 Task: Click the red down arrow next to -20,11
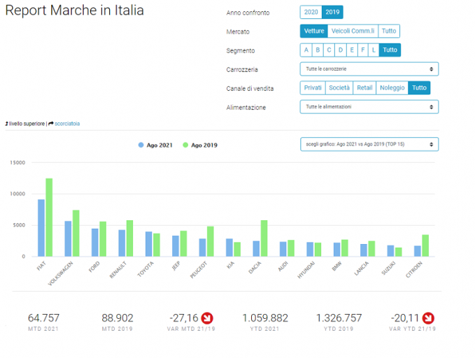pos(428,318)
